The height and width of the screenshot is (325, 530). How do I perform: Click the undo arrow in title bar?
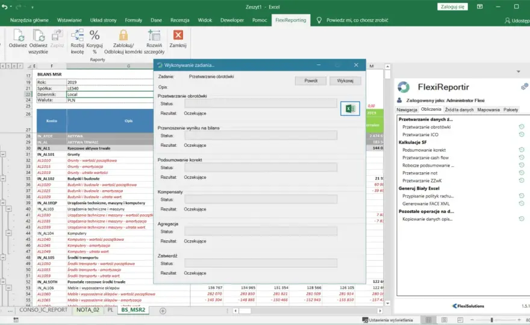pos(4,7)
